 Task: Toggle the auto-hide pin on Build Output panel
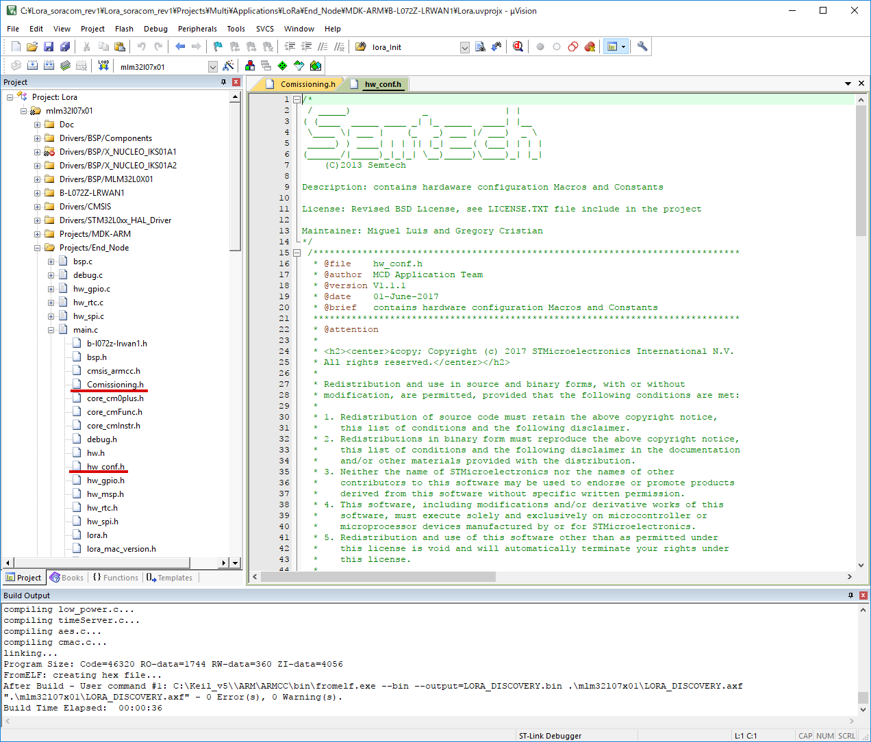tap(851, 596)
